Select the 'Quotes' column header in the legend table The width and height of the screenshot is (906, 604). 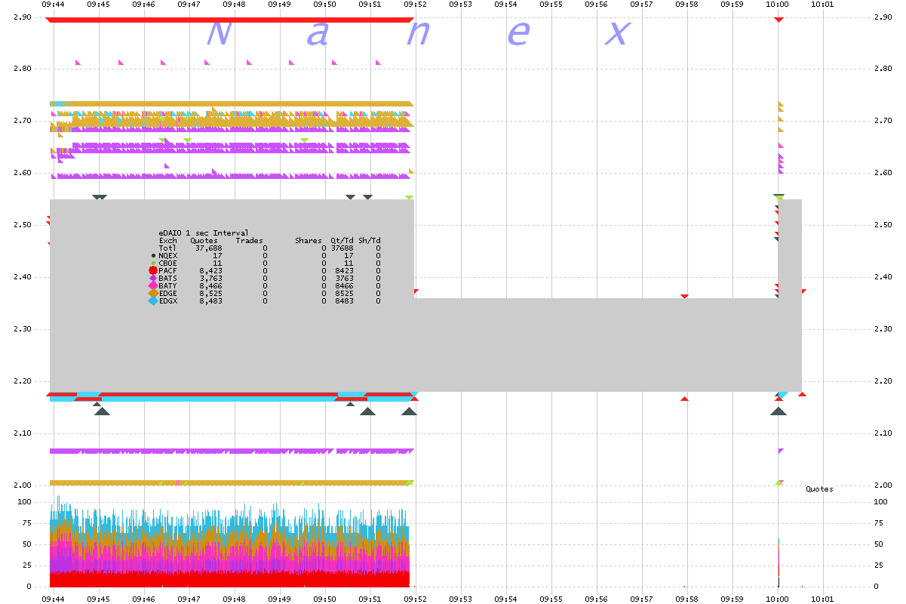[204, 240]
